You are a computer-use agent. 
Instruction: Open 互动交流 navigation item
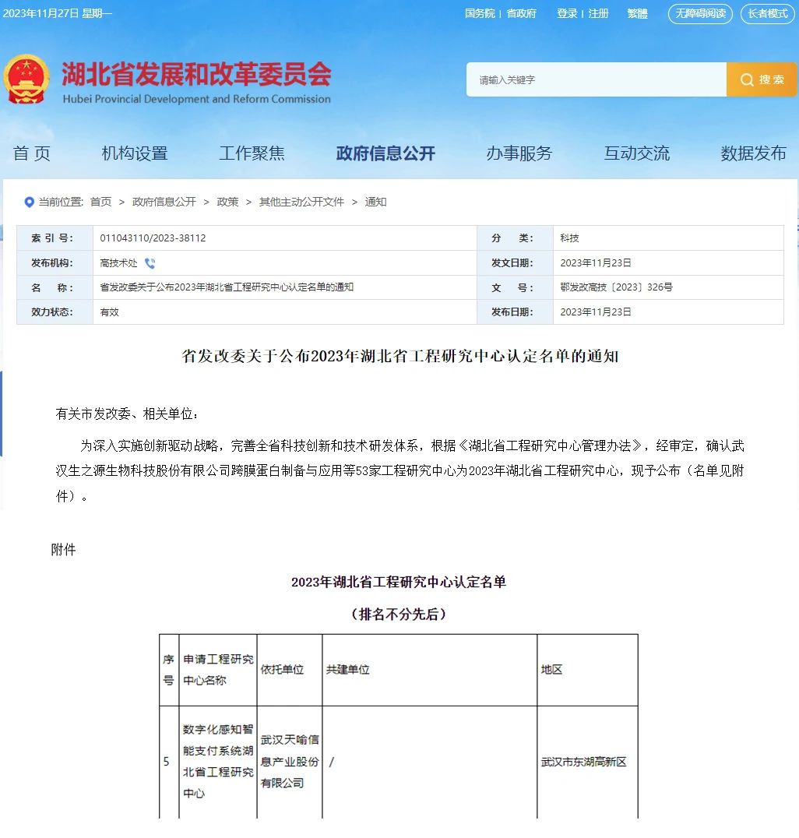(636, 153)
